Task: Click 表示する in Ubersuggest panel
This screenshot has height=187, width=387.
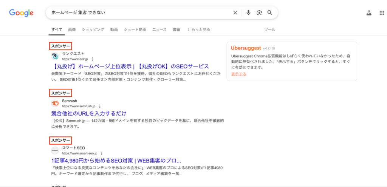Action: 239,74
